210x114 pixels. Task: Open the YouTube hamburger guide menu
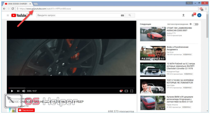pyautogui.click(x=8, y=15)
